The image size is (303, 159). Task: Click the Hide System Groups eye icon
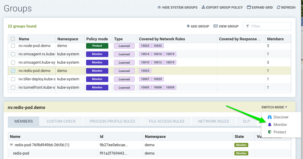pyautogui.click(x=159, y=8)
